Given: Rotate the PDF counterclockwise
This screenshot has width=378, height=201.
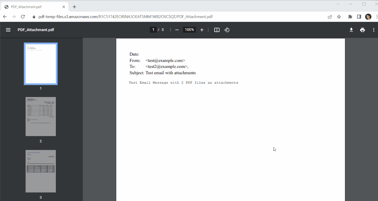Looking at the screenshot, I should point(227,29).
